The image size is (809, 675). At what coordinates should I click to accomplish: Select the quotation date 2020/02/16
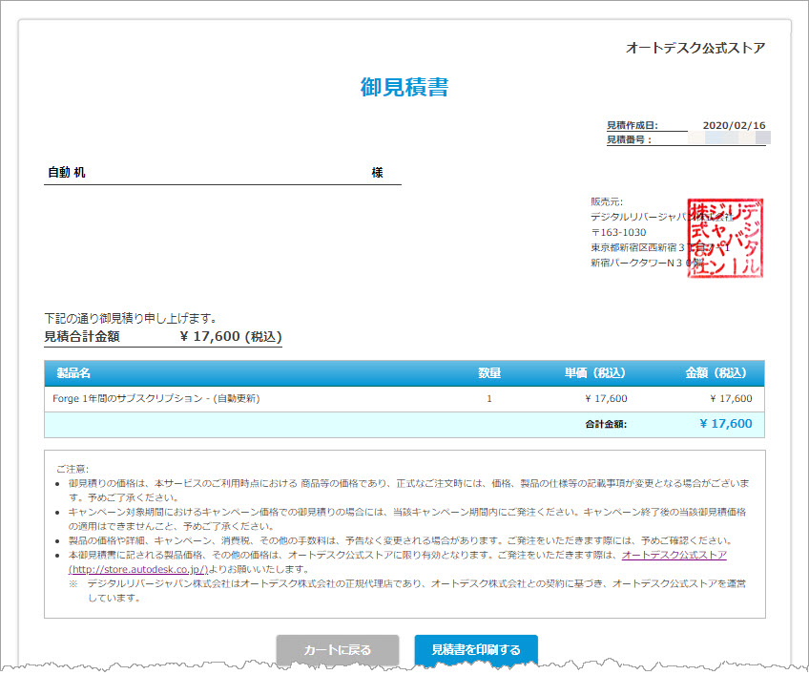click(734, 125)
